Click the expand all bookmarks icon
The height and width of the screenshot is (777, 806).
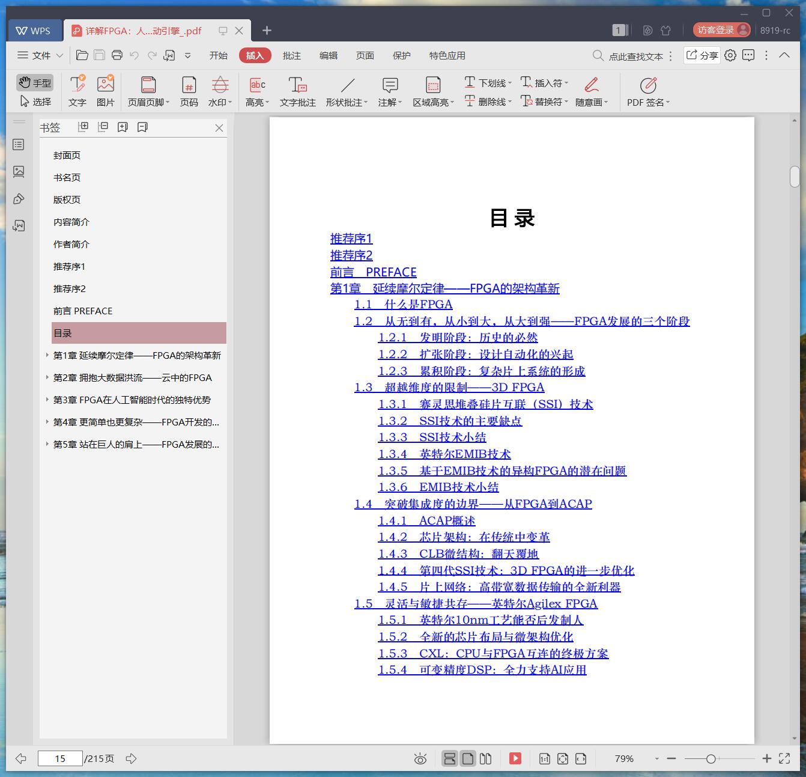tap(83, 127)
